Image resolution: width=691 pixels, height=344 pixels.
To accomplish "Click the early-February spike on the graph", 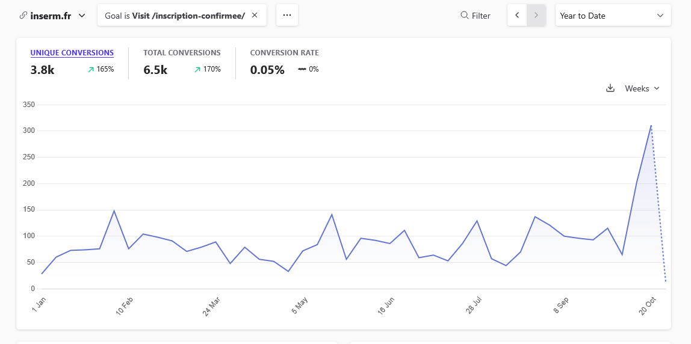I will (x=114, y=211).
